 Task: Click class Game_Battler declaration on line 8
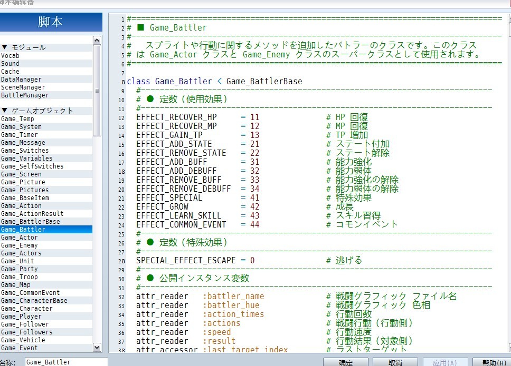(214, 81)
